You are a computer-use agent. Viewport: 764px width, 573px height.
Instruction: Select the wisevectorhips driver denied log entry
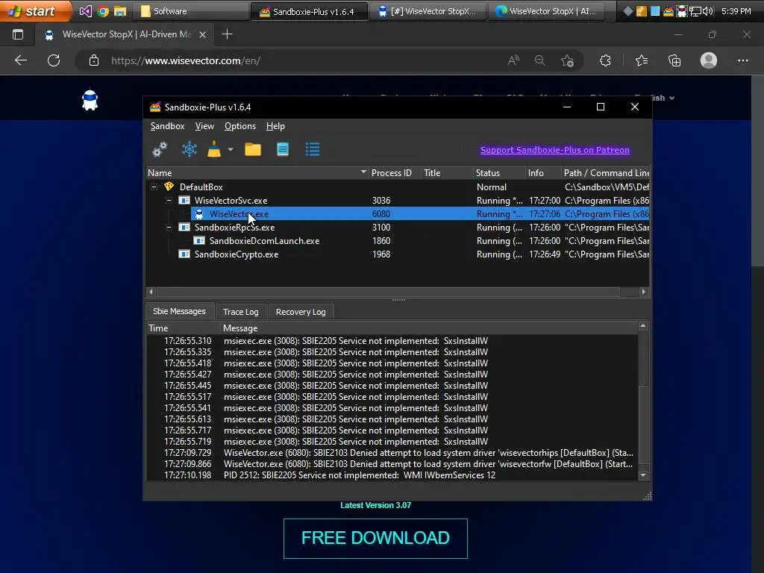coord(392,453)
